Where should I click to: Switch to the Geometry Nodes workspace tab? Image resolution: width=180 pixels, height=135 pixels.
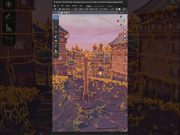pos(99,6)
